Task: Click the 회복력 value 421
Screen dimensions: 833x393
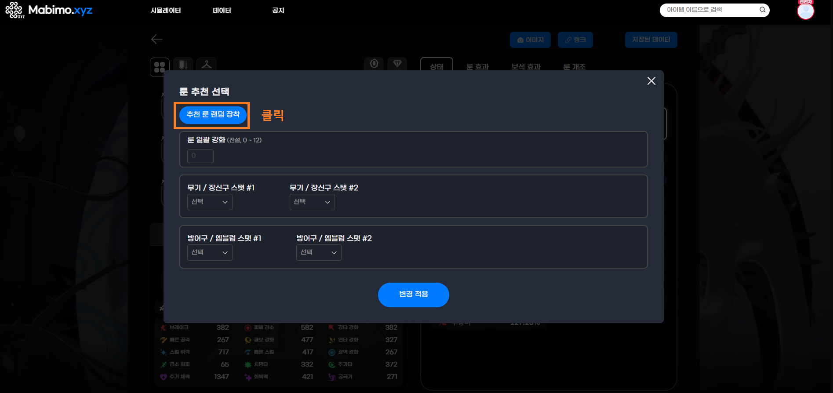Action: click(308, 377)
